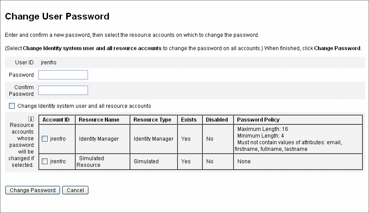The height and width of the screenshot is (213, 369).
Task: Click the Cancel button
Action: click(75, 190)
